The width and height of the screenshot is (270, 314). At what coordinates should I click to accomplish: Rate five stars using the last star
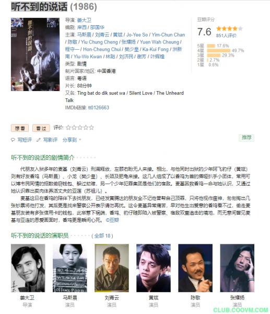[x=91, y=128]
